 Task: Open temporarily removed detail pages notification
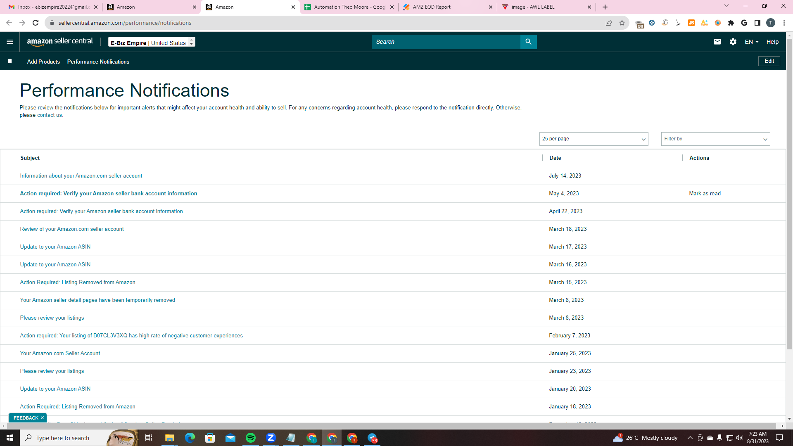click(x=97, y=300)
